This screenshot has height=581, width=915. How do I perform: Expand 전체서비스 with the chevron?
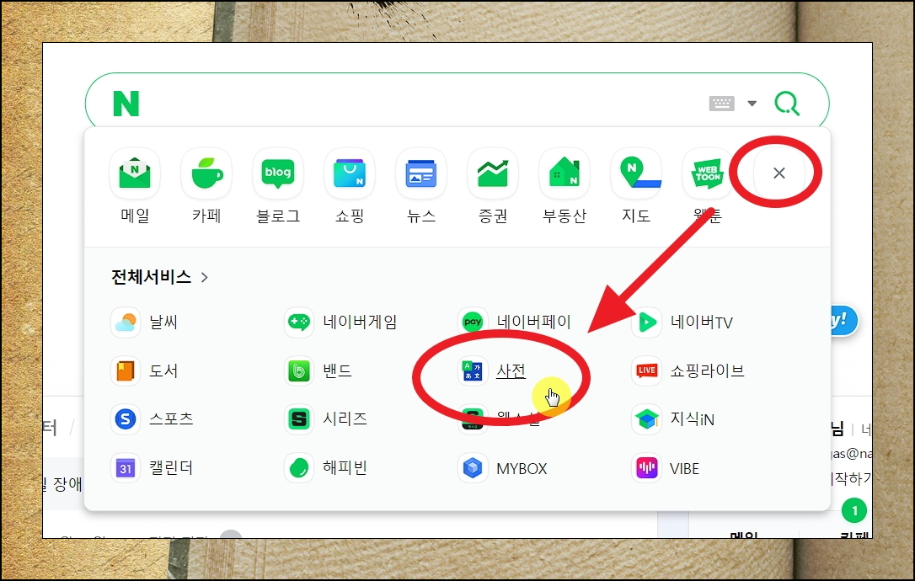(204, 277)
